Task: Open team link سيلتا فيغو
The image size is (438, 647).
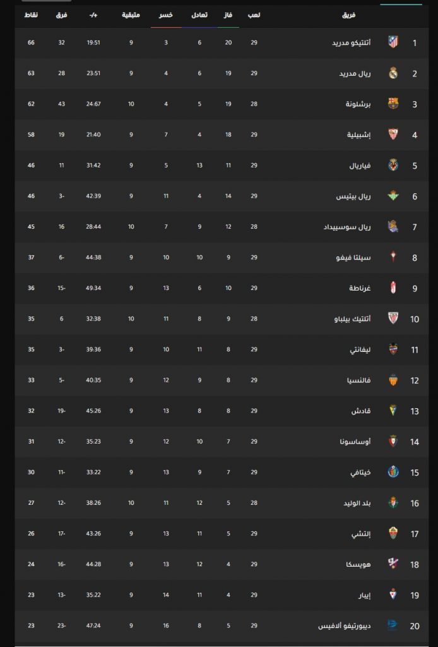Action: [353, 258]
